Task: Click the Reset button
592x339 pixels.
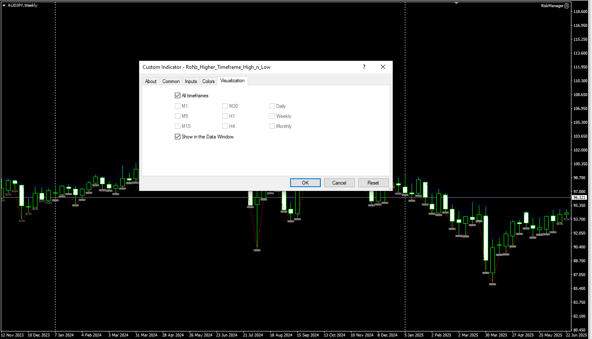Action: coord(373,183)
